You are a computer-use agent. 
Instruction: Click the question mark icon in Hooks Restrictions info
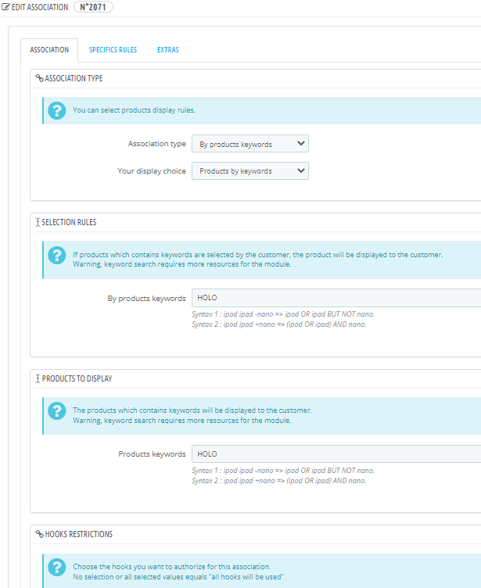pos(57,567)
